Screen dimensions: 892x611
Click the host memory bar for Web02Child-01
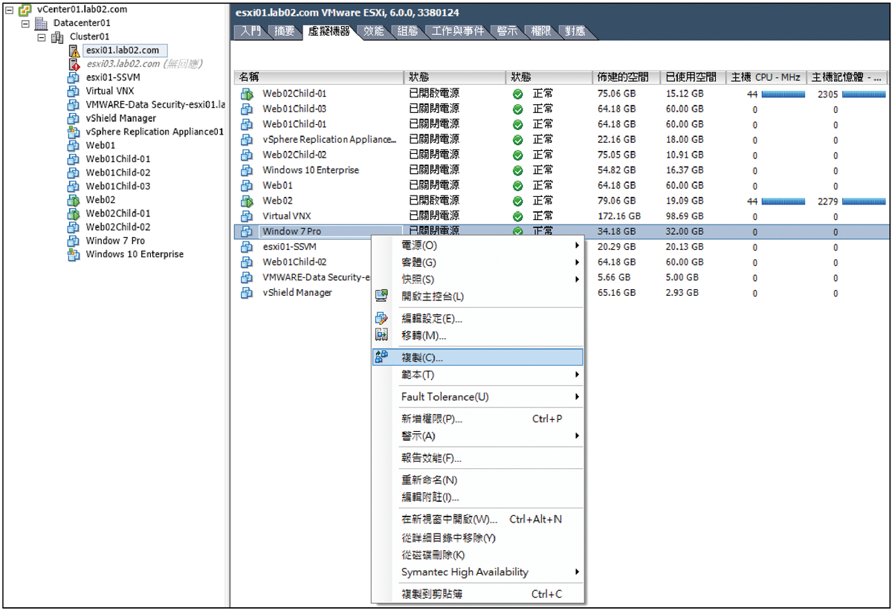(x=864, y=94)
